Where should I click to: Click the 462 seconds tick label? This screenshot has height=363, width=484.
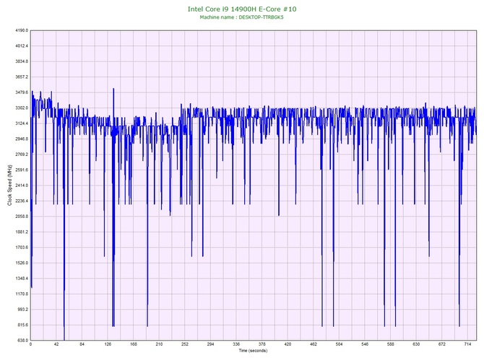(x=314, y=344)
